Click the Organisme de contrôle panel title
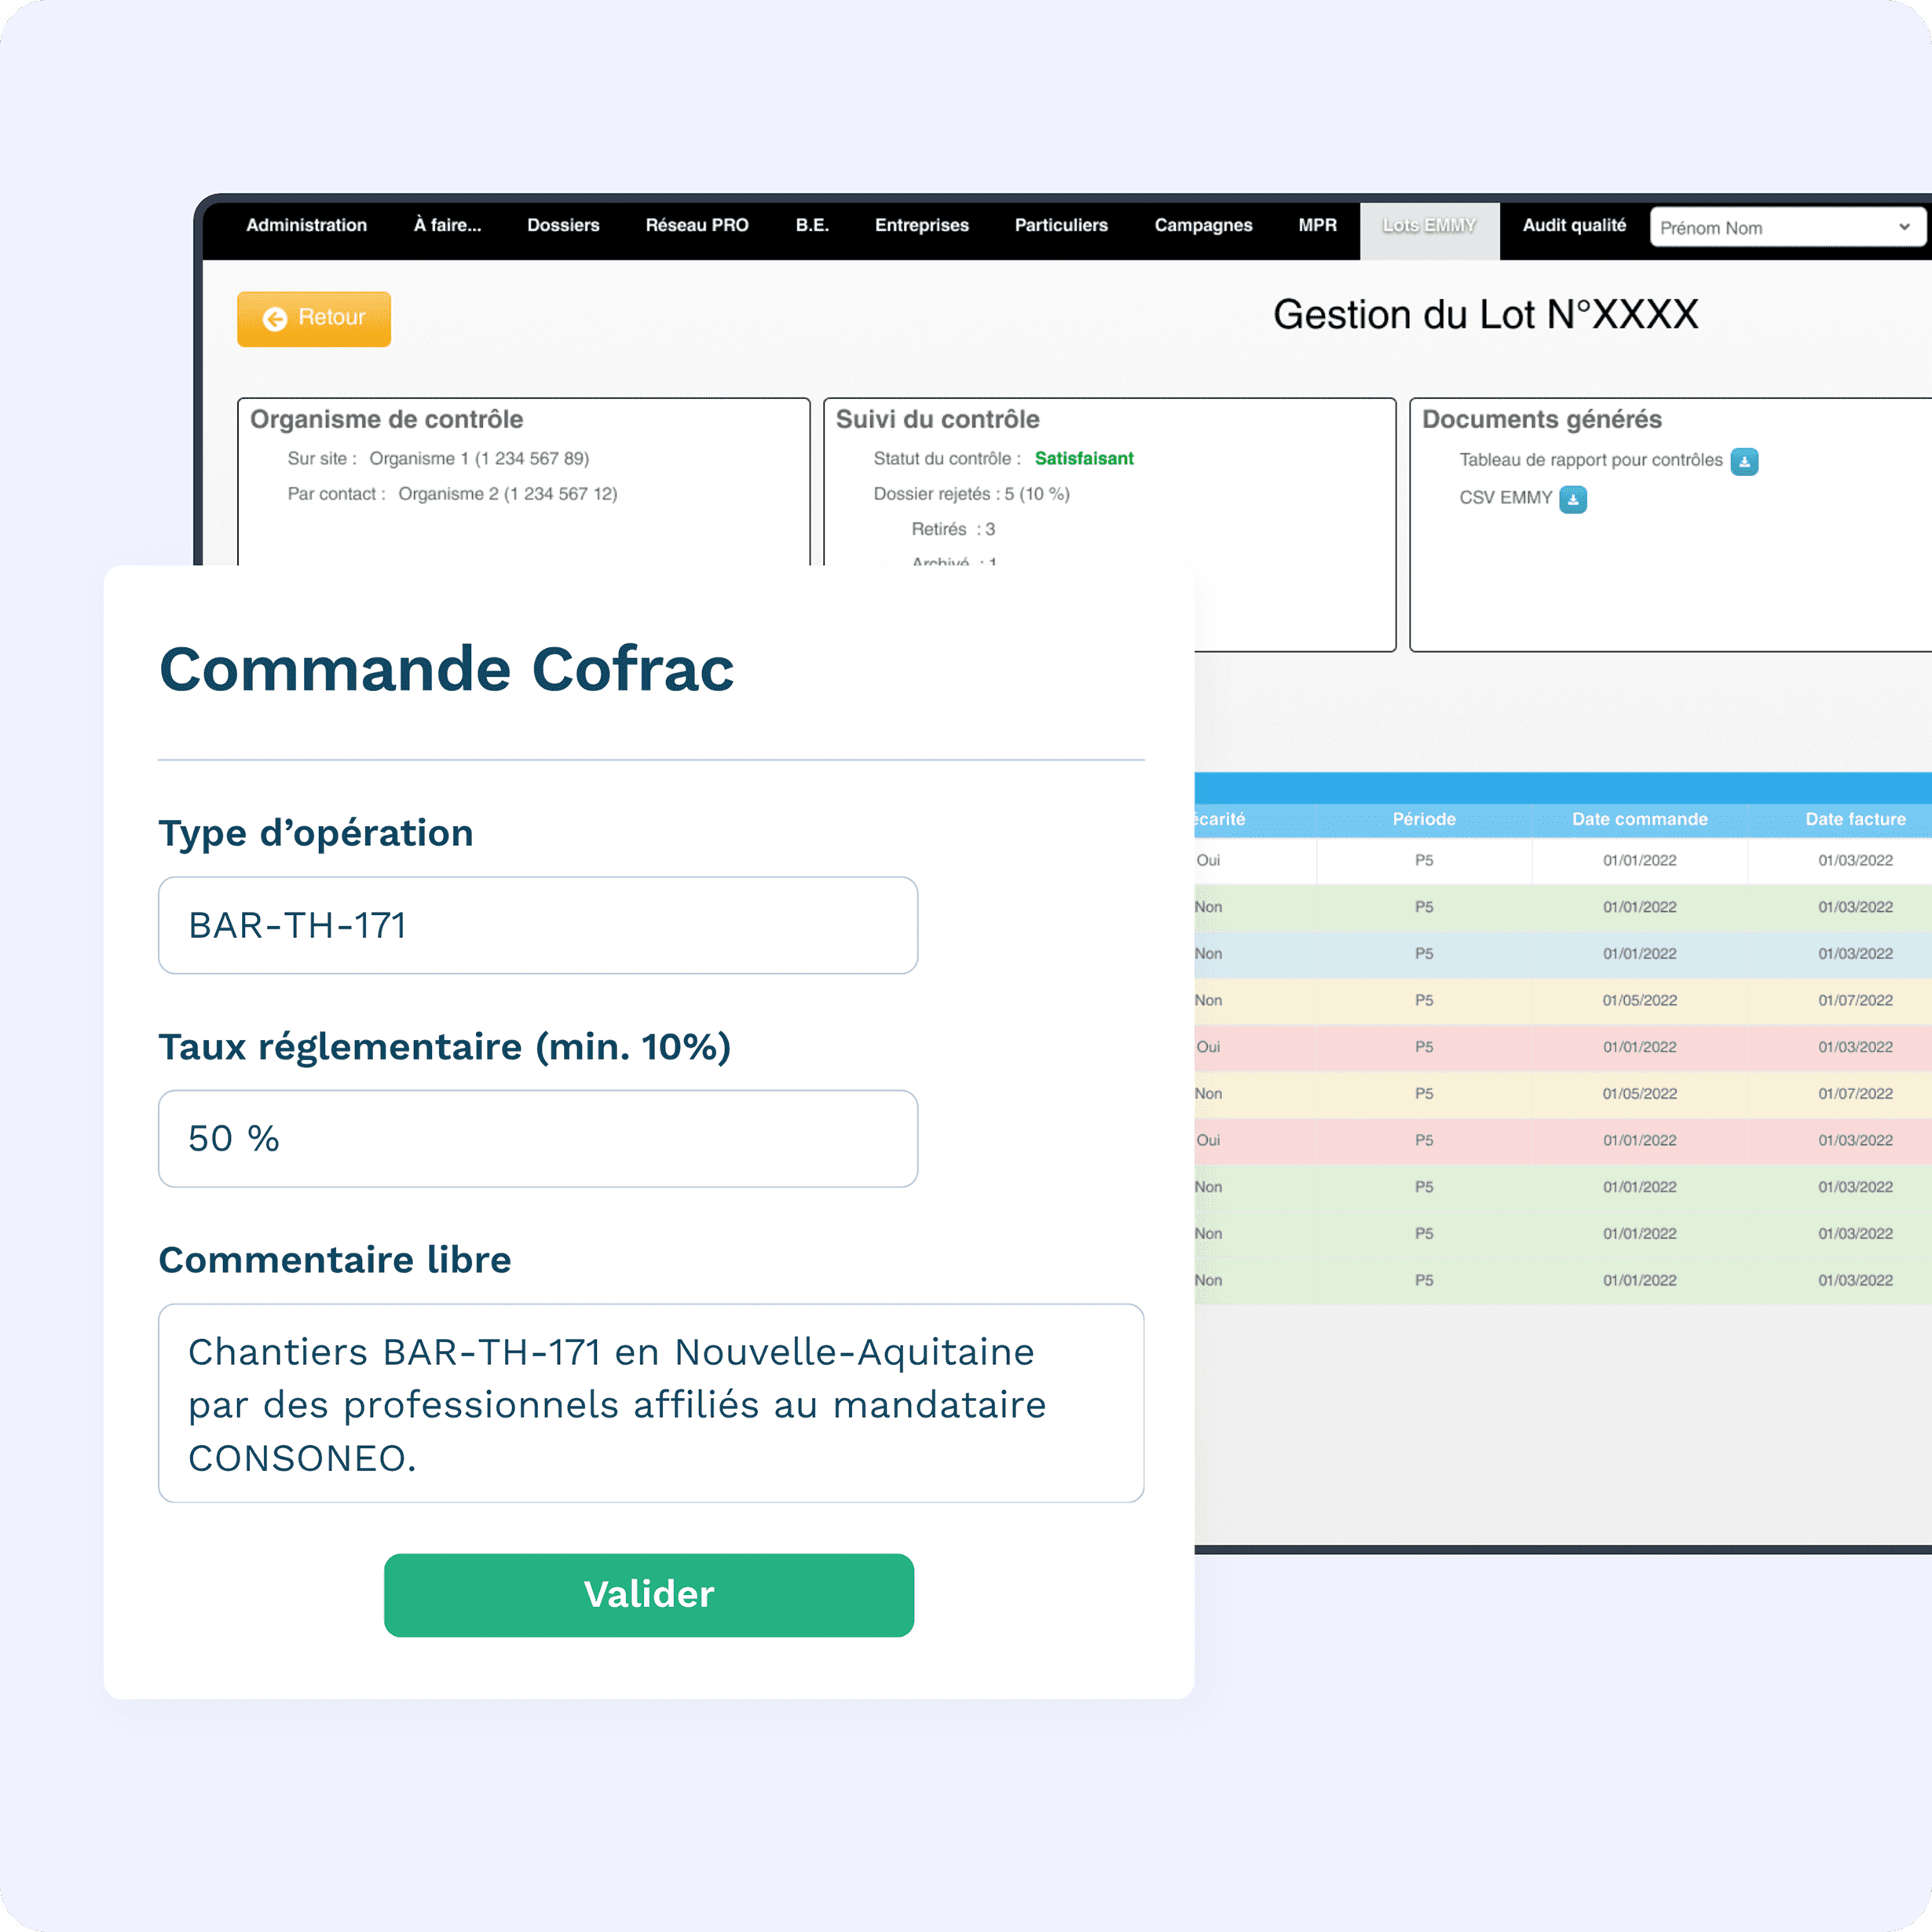1932x1932 pixels. tap(386, 420)
